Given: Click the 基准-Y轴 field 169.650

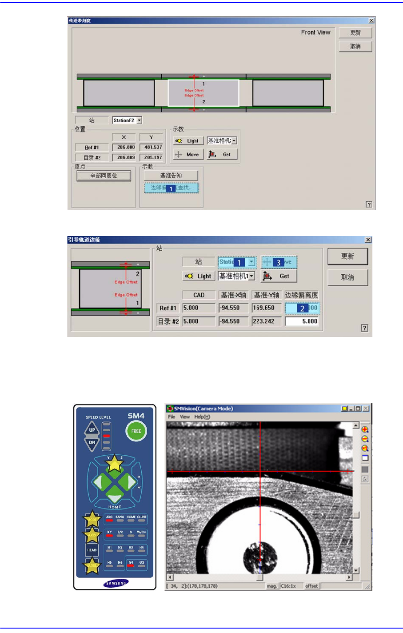Looking at the screenshot, I should click(x=267, y=308).
